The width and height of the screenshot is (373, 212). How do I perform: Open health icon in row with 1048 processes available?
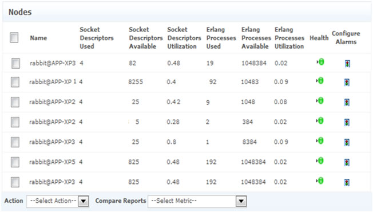[320, 101]
